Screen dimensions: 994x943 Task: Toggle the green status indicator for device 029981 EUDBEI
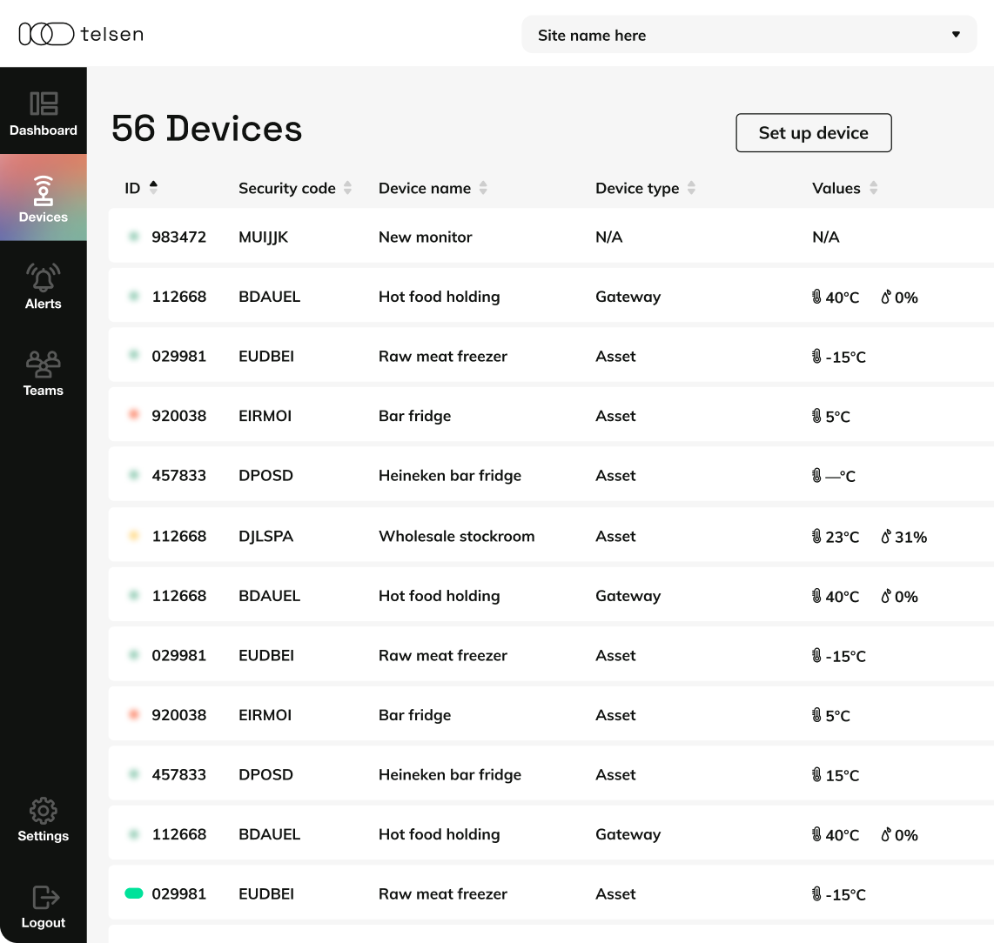click(134, 893)
